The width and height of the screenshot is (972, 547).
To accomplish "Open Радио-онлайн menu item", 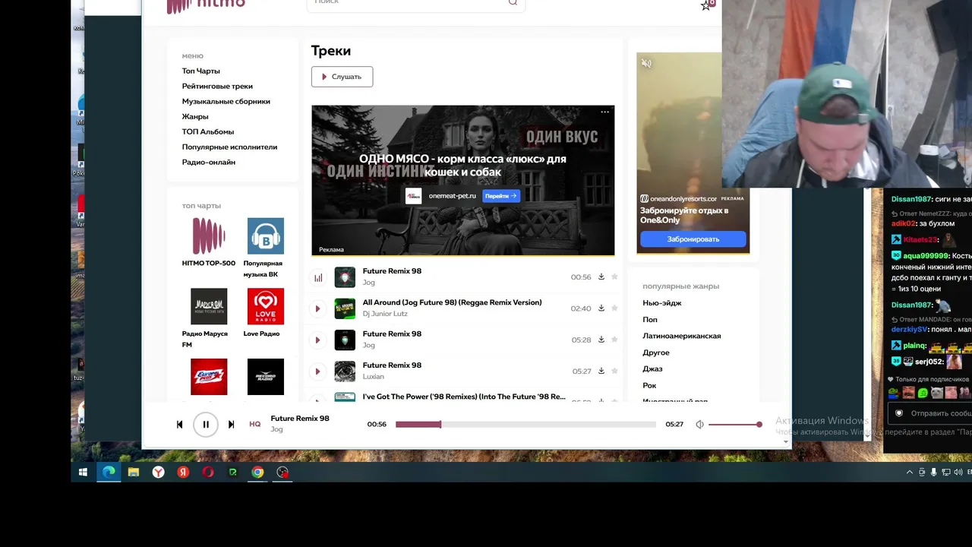I will point(209,162).
